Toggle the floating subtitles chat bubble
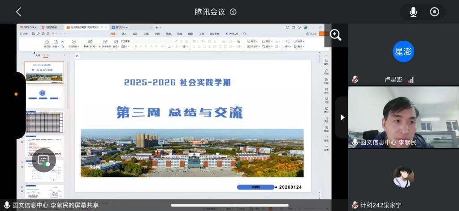 (43, 160)
